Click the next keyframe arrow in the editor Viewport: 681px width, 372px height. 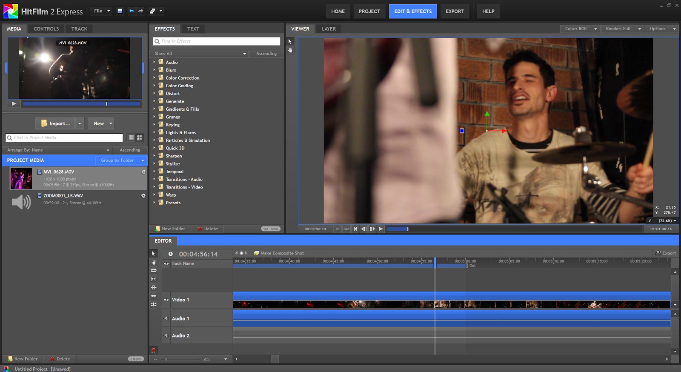coord(246,253)
